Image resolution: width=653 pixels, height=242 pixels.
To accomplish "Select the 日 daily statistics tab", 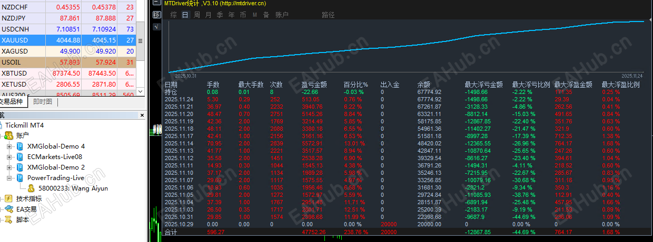I will [x=185, y=15].
